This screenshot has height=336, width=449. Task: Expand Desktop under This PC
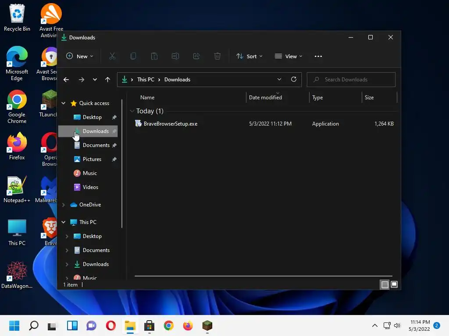tap(67, 236)
